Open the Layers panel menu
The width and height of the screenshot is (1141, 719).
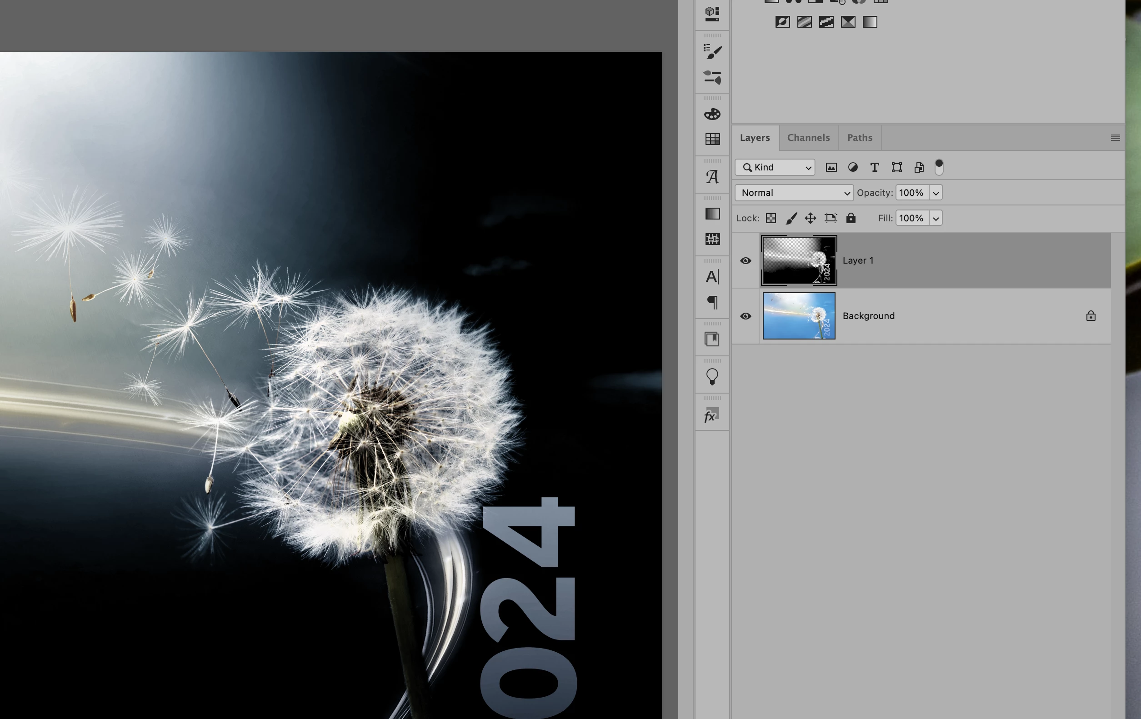1115,138
